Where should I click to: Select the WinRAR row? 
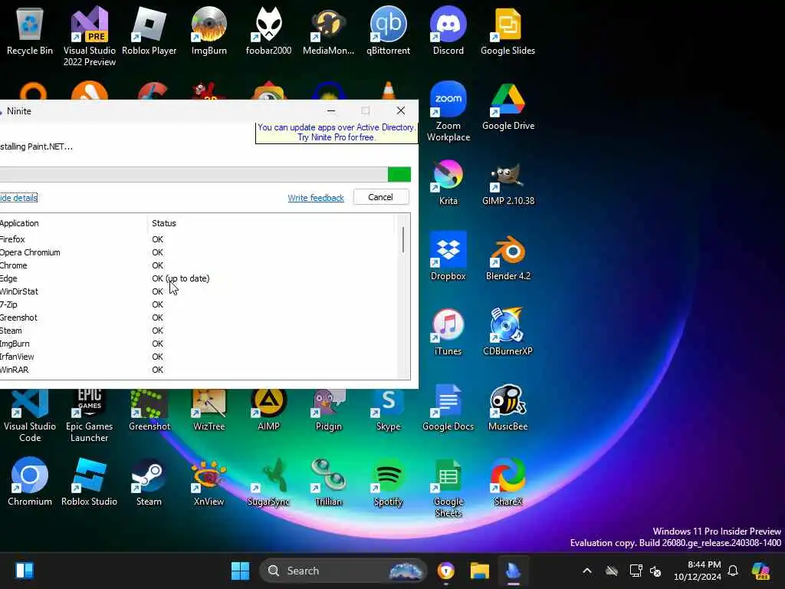197,370
